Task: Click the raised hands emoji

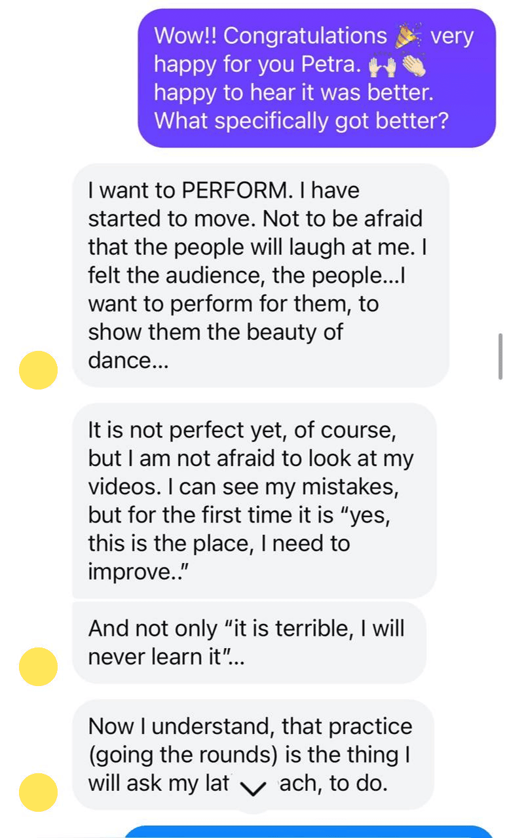Action: click(383, 65)
